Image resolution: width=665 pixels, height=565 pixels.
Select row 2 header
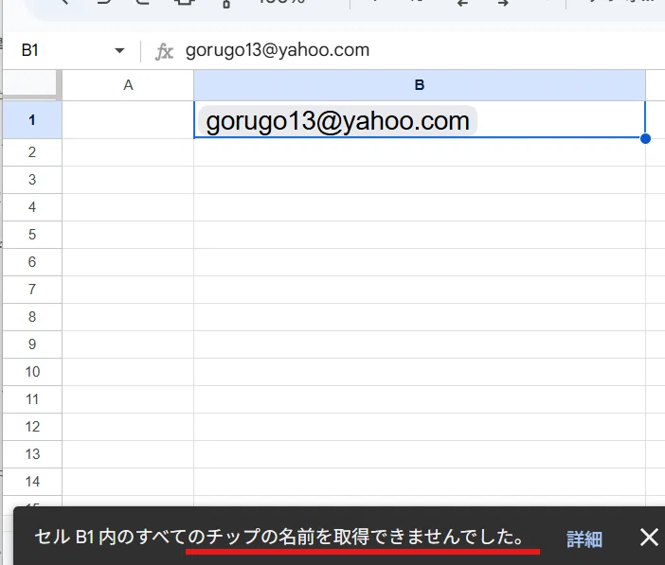(32, 152)
